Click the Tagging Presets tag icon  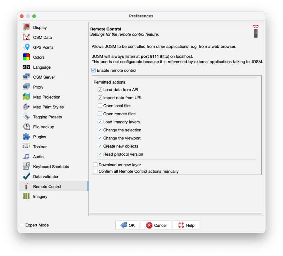pyautogui.click(x=26, y=117)
